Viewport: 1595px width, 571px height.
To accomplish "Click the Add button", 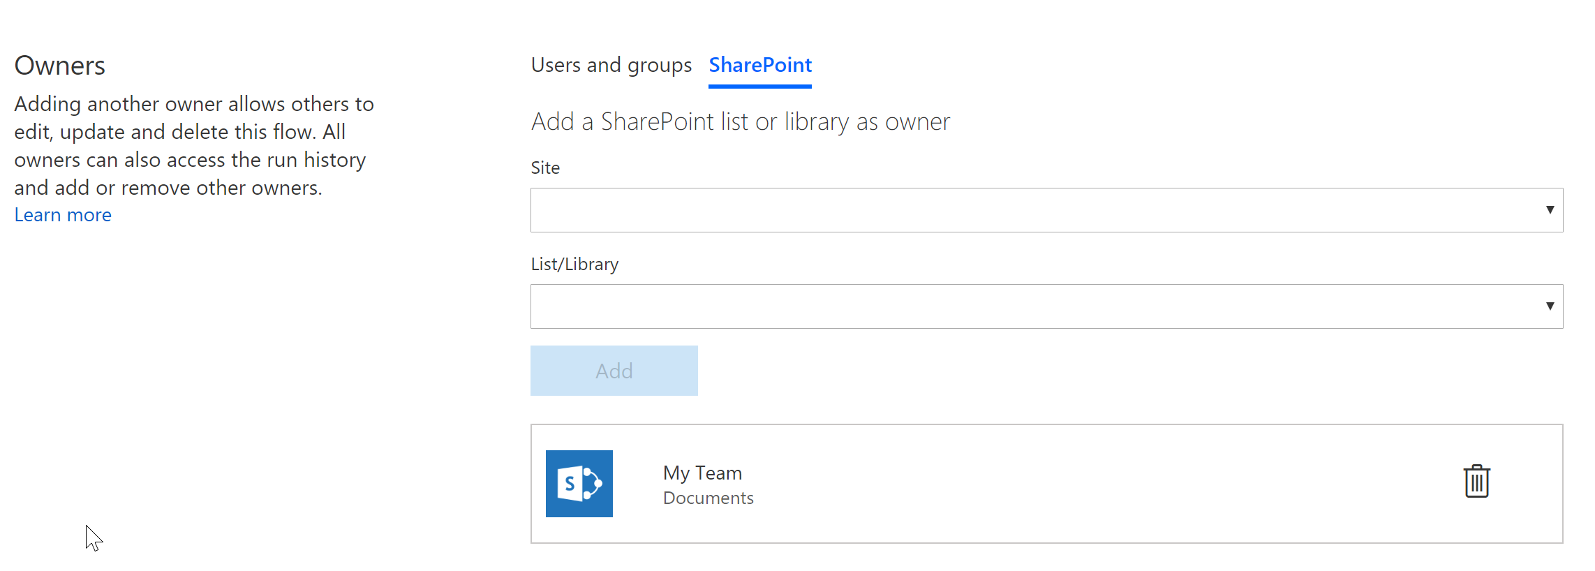I will 614,371.
